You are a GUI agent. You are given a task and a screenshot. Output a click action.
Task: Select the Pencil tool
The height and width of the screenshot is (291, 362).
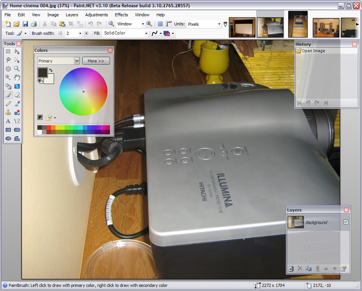pyautogui.click(x=8, y=104)
